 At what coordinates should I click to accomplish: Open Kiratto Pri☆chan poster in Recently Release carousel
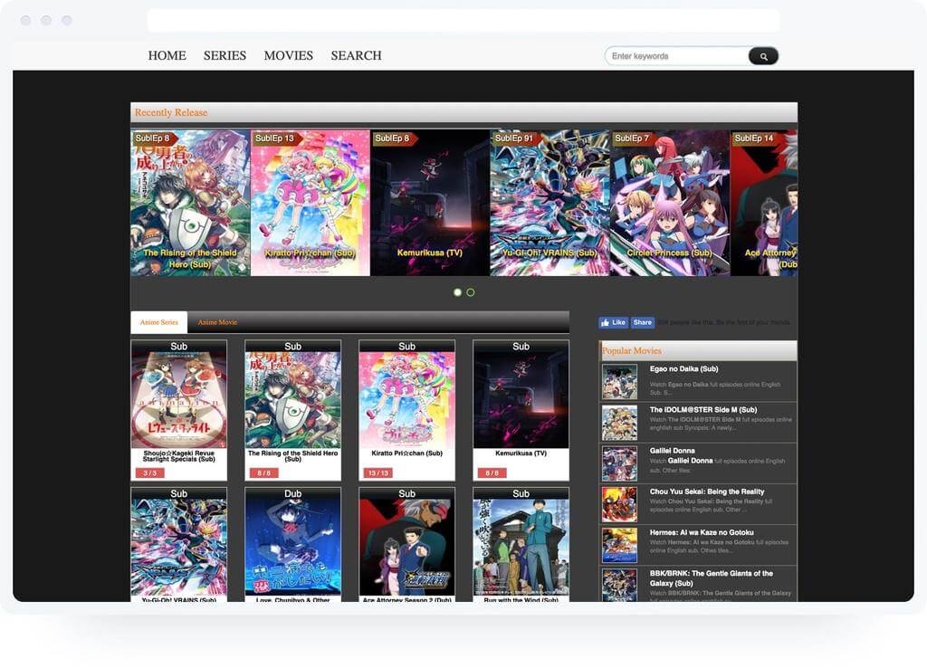click(x=311, y=203)
